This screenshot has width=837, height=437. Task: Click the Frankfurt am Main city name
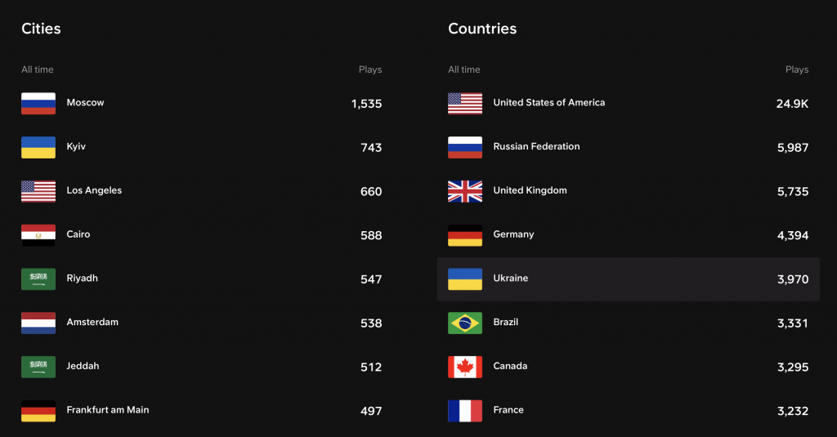click(108, 410)
